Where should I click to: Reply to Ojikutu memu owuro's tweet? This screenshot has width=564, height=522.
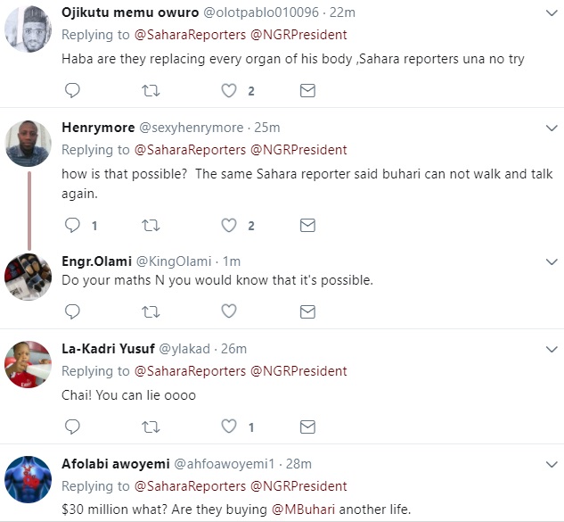(x=72, y=90)
